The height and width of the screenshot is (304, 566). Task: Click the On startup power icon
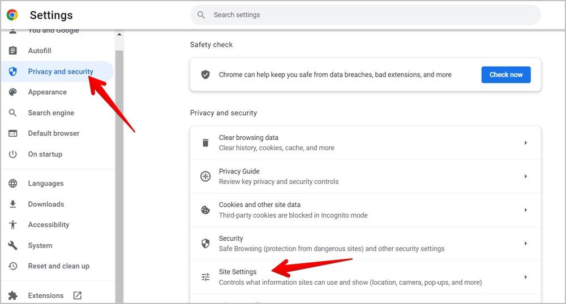click(12, 154)
